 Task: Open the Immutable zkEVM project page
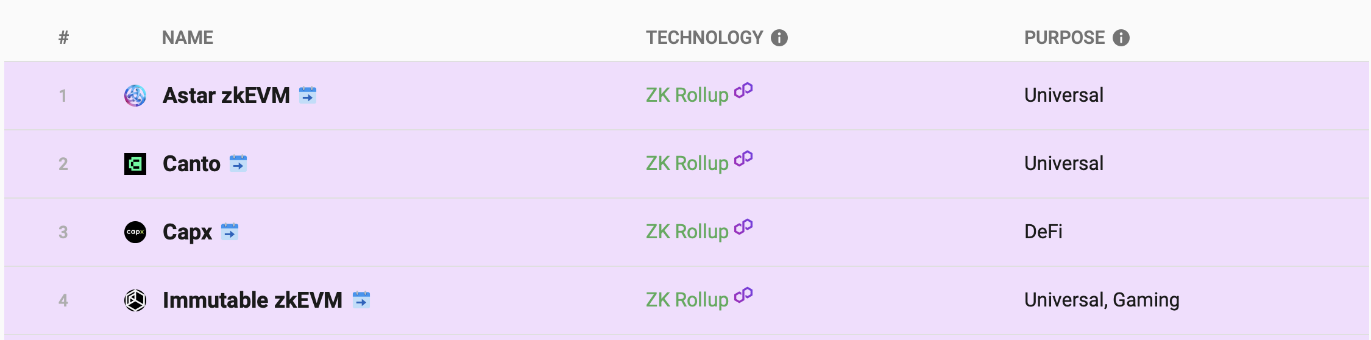pyautogui.click(x=252, y=300)
